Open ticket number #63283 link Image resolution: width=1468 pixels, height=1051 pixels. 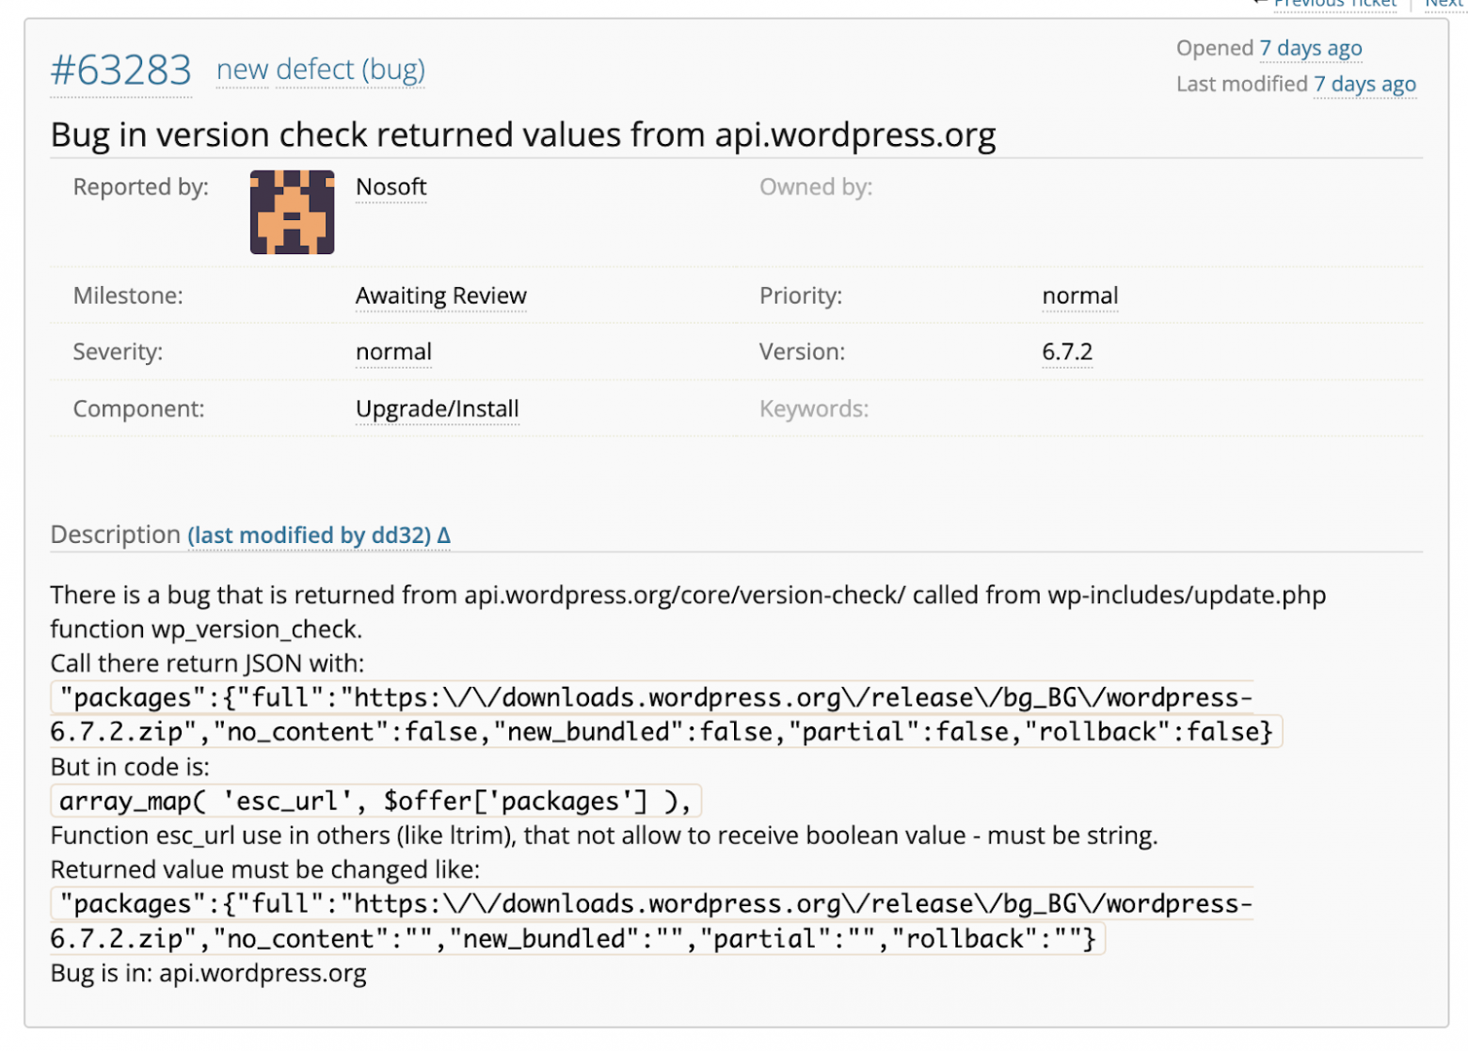[120, 71]
